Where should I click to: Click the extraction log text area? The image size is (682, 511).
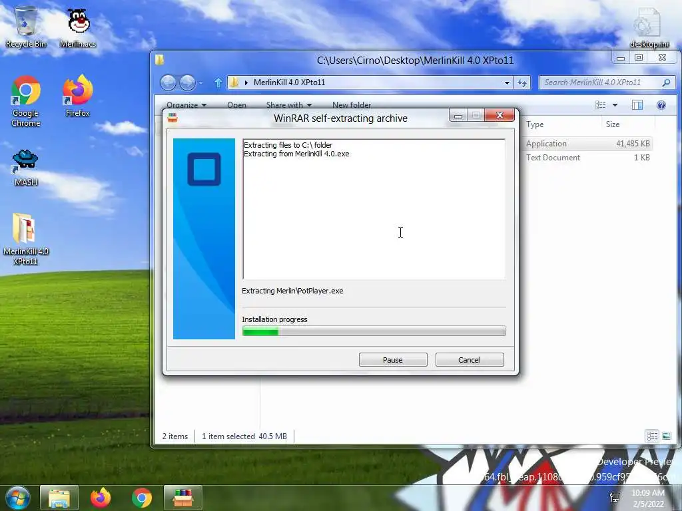(x=374, y=209)
